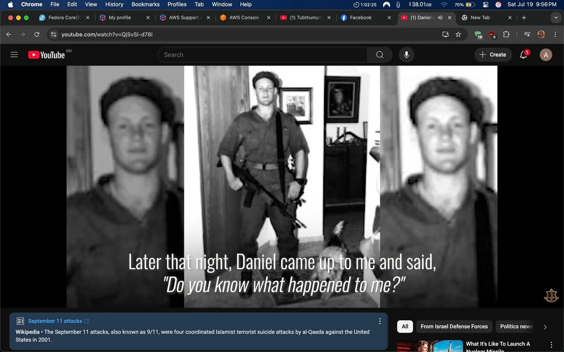Click the browser forward arrow
The image size is (564, 352).
click(23, 34)
